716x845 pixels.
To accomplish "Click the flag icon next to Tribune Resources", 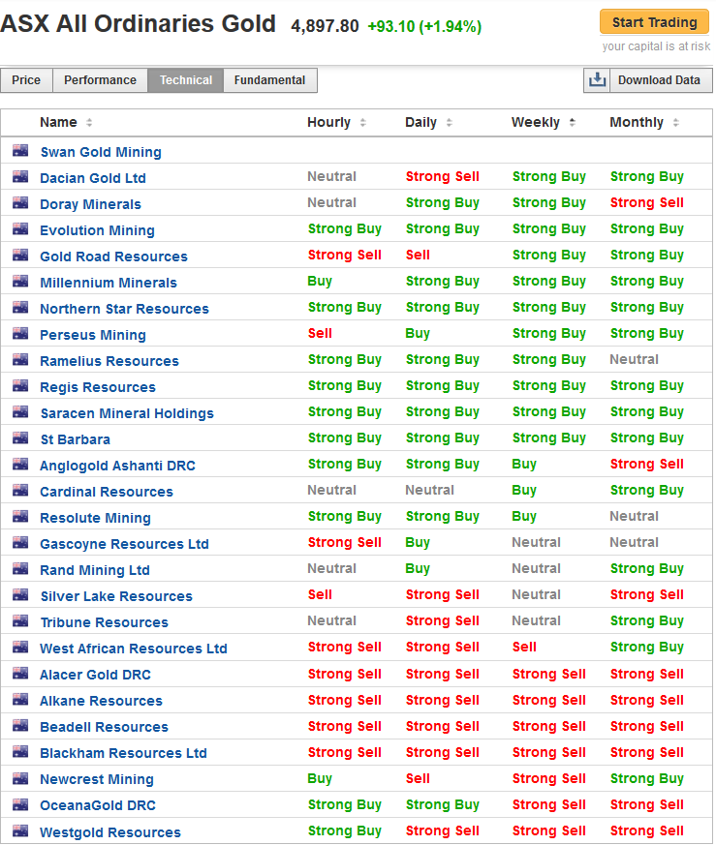I will [20, 620].
